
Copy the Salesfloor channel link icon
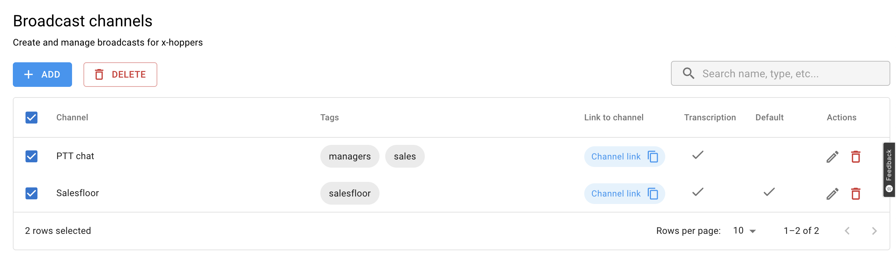[x=653, y=194]
